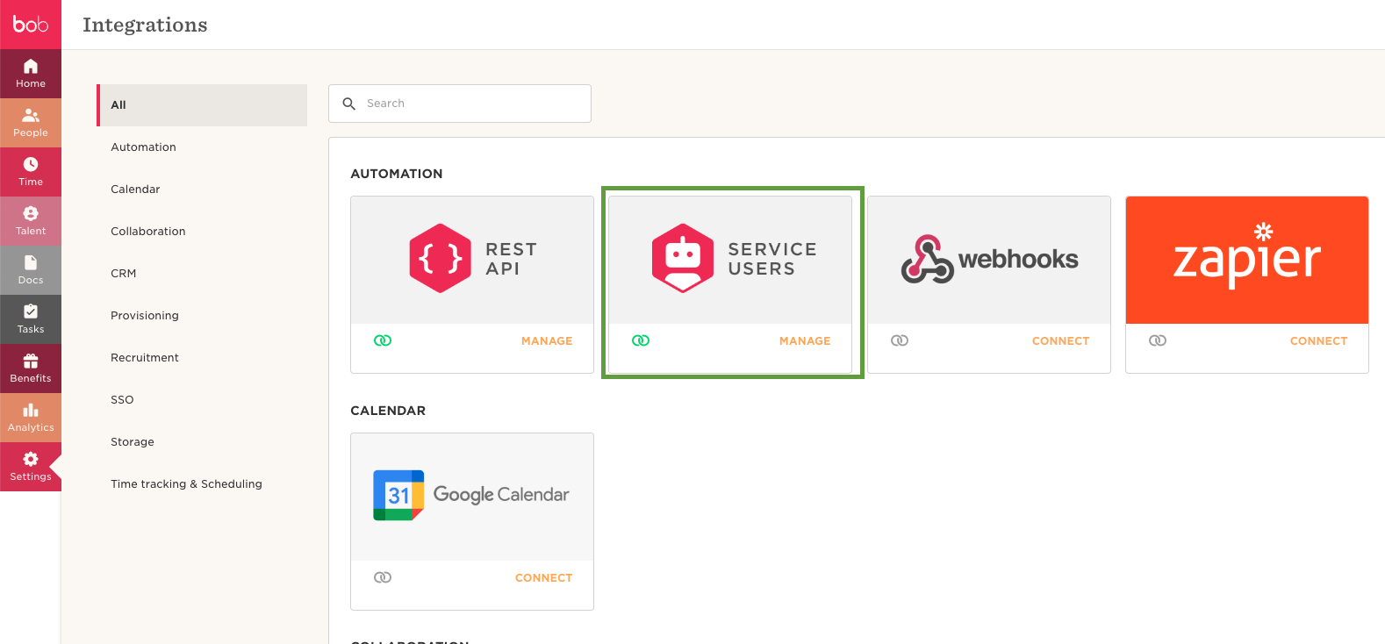Click the search magnifier icon
Screen dimensions: 1385x644
coord(348,104)
